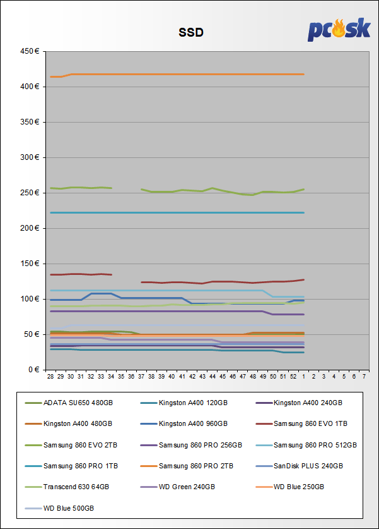Click week 37 on the x-axis

[141, 377]
